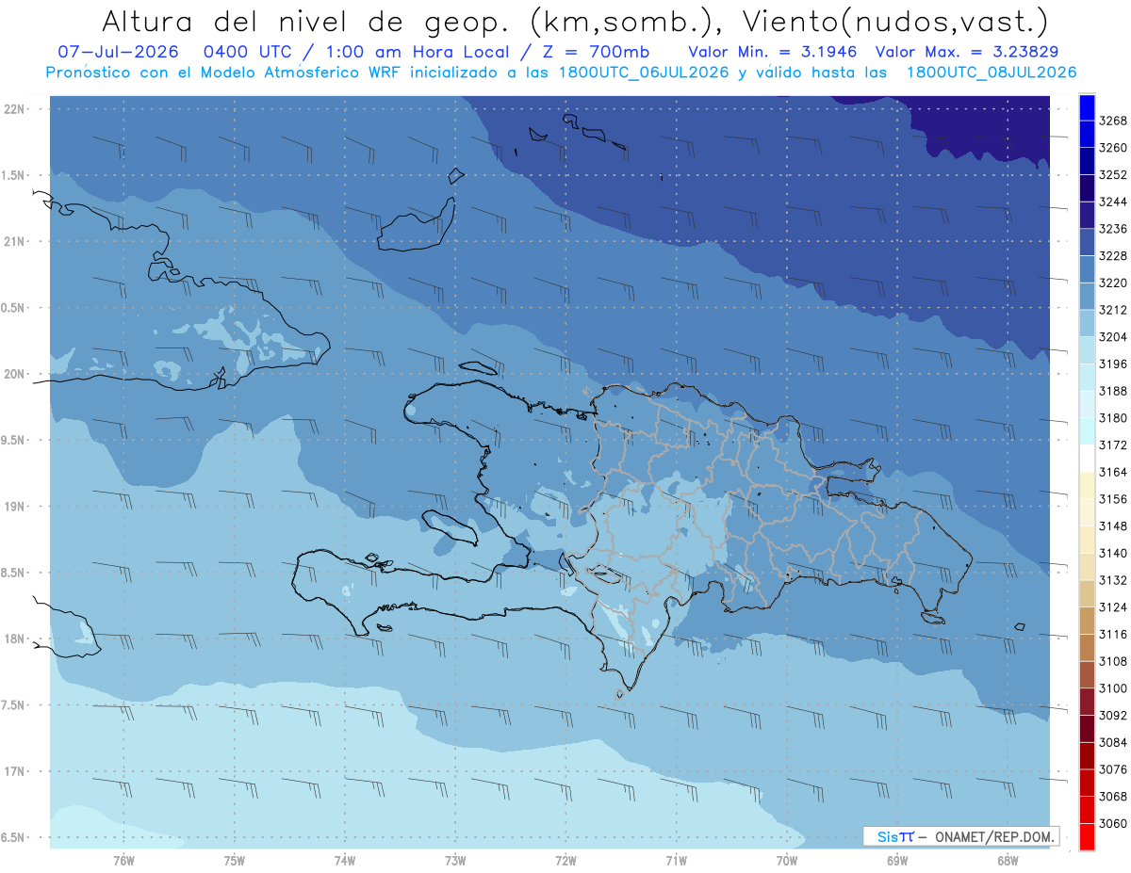Click the 72W longitude label
The width and height of the screenshot is (1131, 873).
tap(565, 859)
